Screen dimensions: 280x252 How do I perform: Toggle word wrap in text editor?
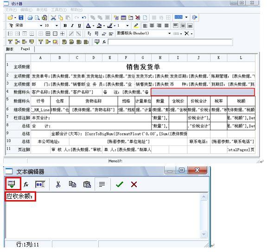[102, 184]
